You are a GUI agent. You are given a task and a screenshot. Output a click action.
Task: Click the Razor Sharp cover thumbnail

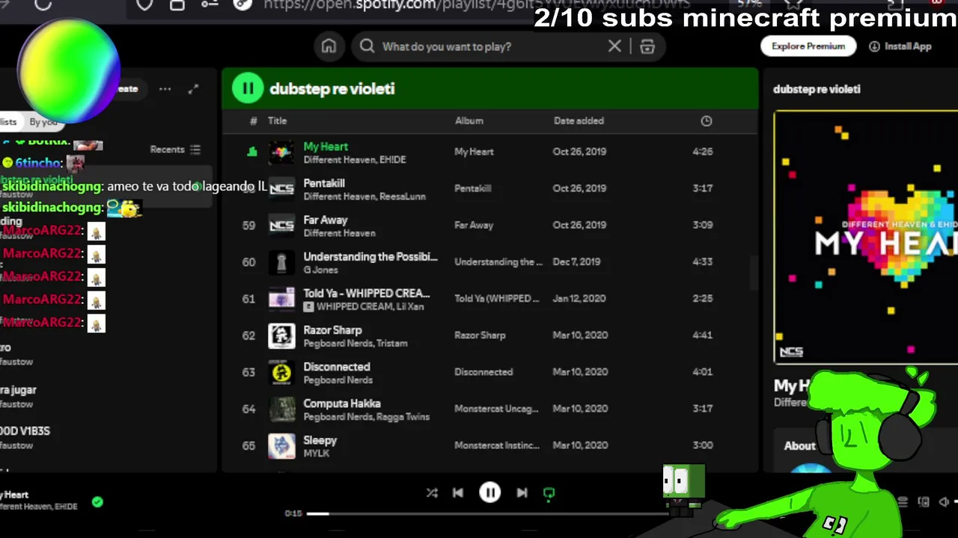click(281, 336)
